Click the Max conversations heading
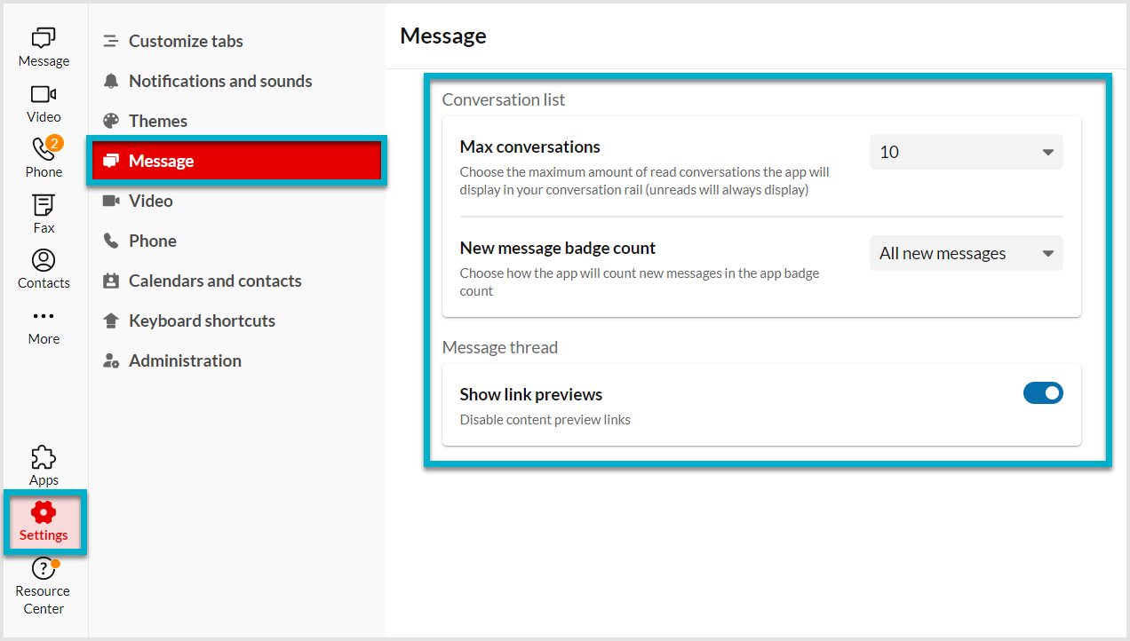The image size is (1130, 641). pos(530,146)
